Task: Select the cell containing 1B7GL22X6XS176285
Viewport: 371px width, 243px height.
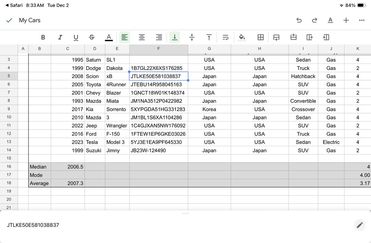Action: point(159,68)
